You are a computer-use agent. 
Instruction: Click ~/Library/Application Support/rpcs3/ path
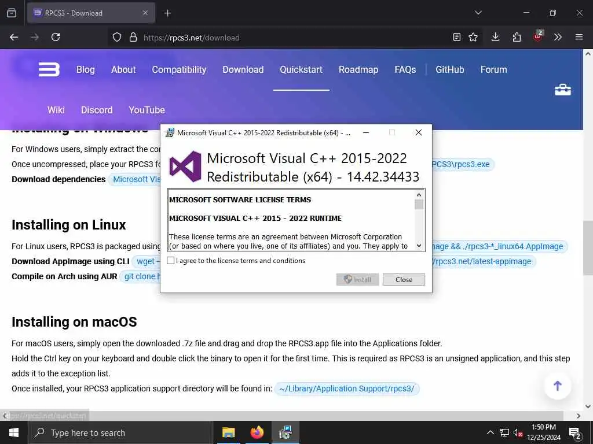pos(347,388)
